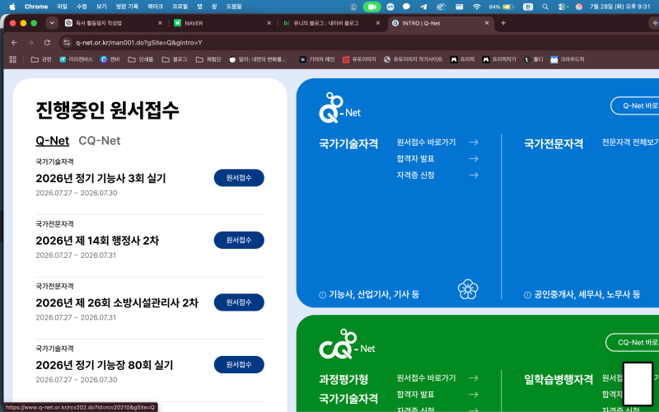Click the green FaceTime camera status icon

(372, 7)
